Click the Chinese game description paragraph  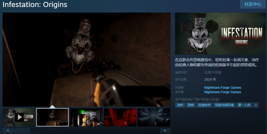point(217,62)
